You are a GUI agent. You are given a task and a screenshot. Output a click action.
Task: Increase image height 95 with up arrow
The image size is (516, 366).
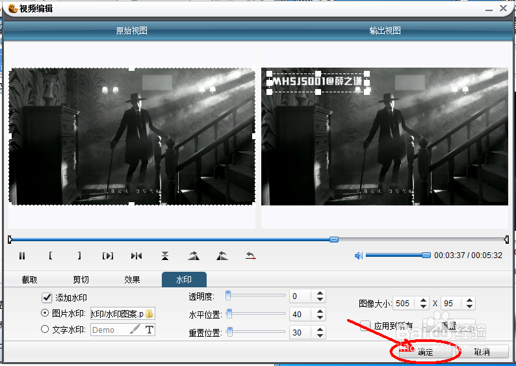(470, 300)
